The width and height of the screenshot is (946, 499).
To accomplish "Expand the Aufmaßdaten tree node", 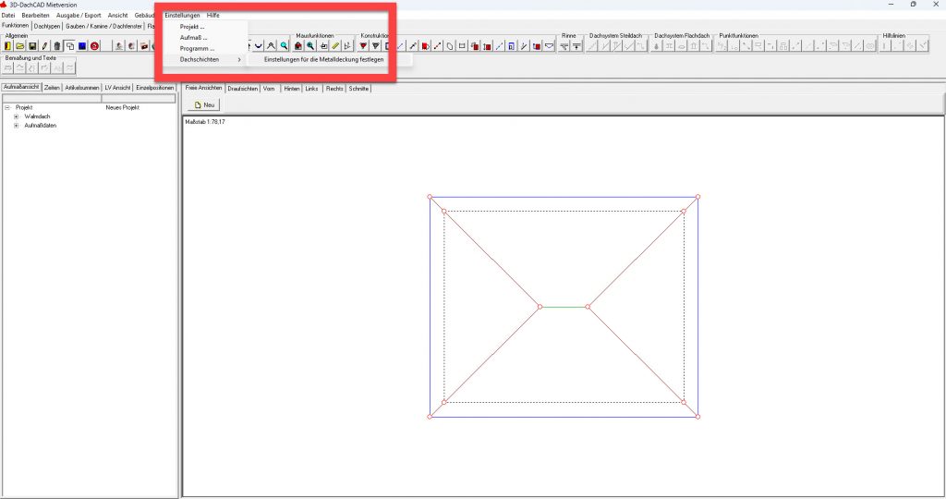I will (17, 126).
